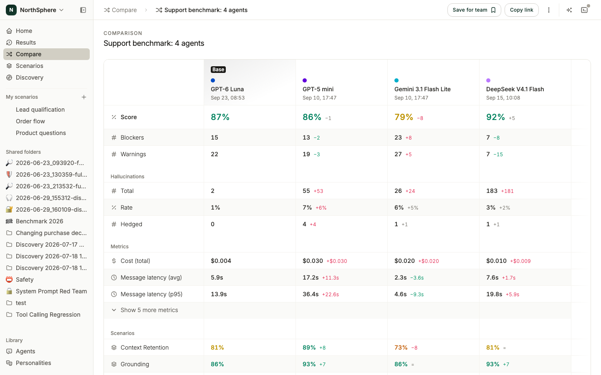Viewport: 601px width, 375px height.
Task: Click the DeepSeek V4.1 Flash purple dot
Action: click(x=488, y=80)
